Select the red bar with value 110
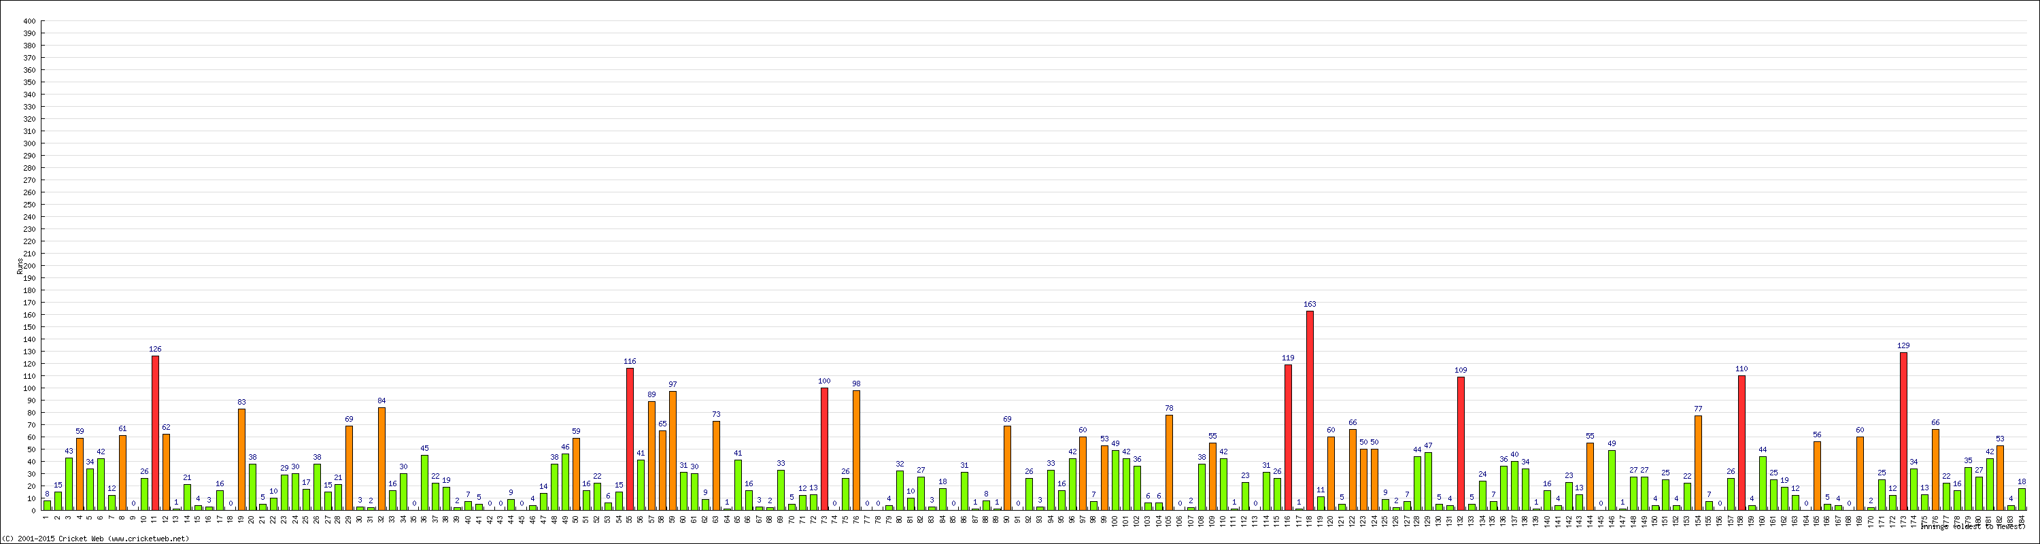This screenshot has width=2040, height=544. pos(1742,443)
